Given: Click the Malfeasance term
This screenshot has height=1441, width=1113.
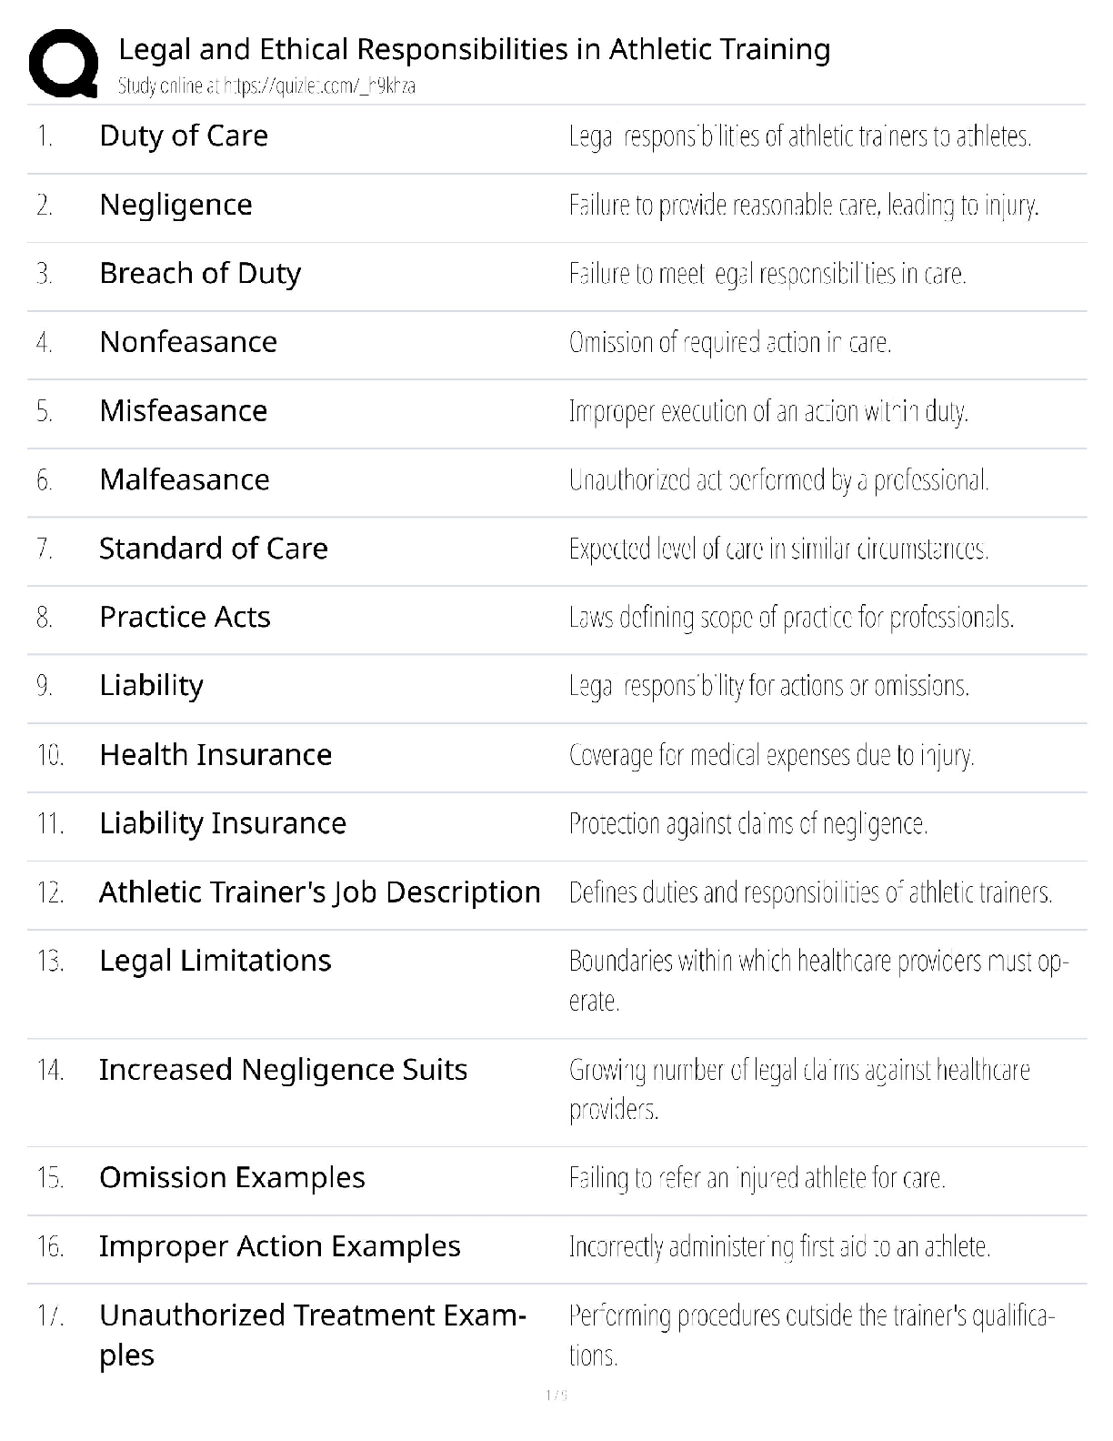Looking at the screenshot, I should [x=185, y=479].
